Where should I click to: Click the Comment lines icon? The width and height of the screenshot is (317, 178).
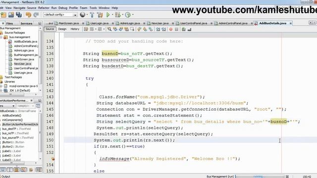click(x=184, y=29)
